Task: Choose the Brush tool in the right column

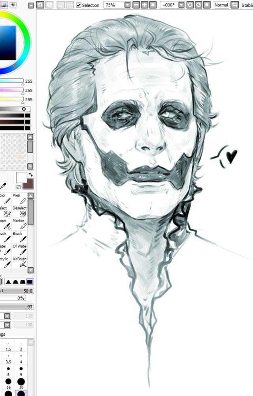Action: (20, 237)
